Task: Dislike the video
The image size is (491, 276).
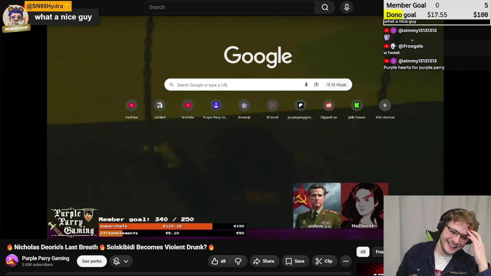Action: (238, 261)
